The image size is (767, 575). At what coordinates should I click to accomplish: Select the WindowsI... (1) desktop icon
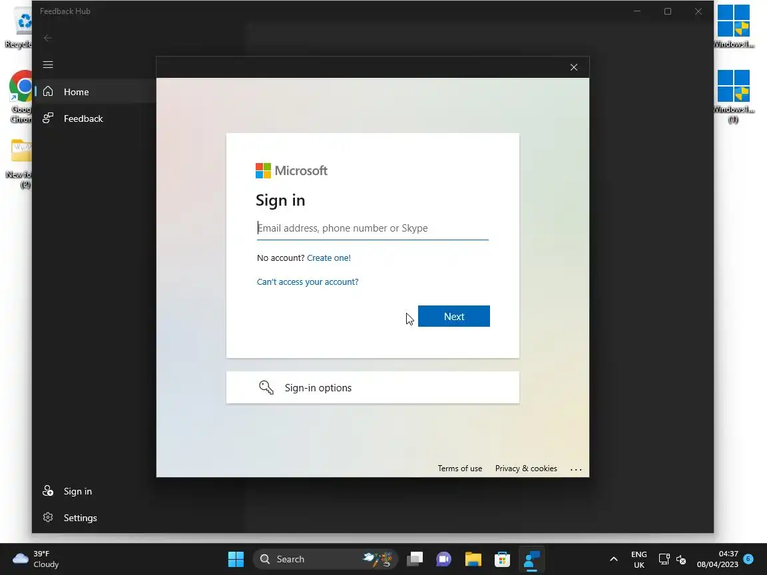pos(733,96)
